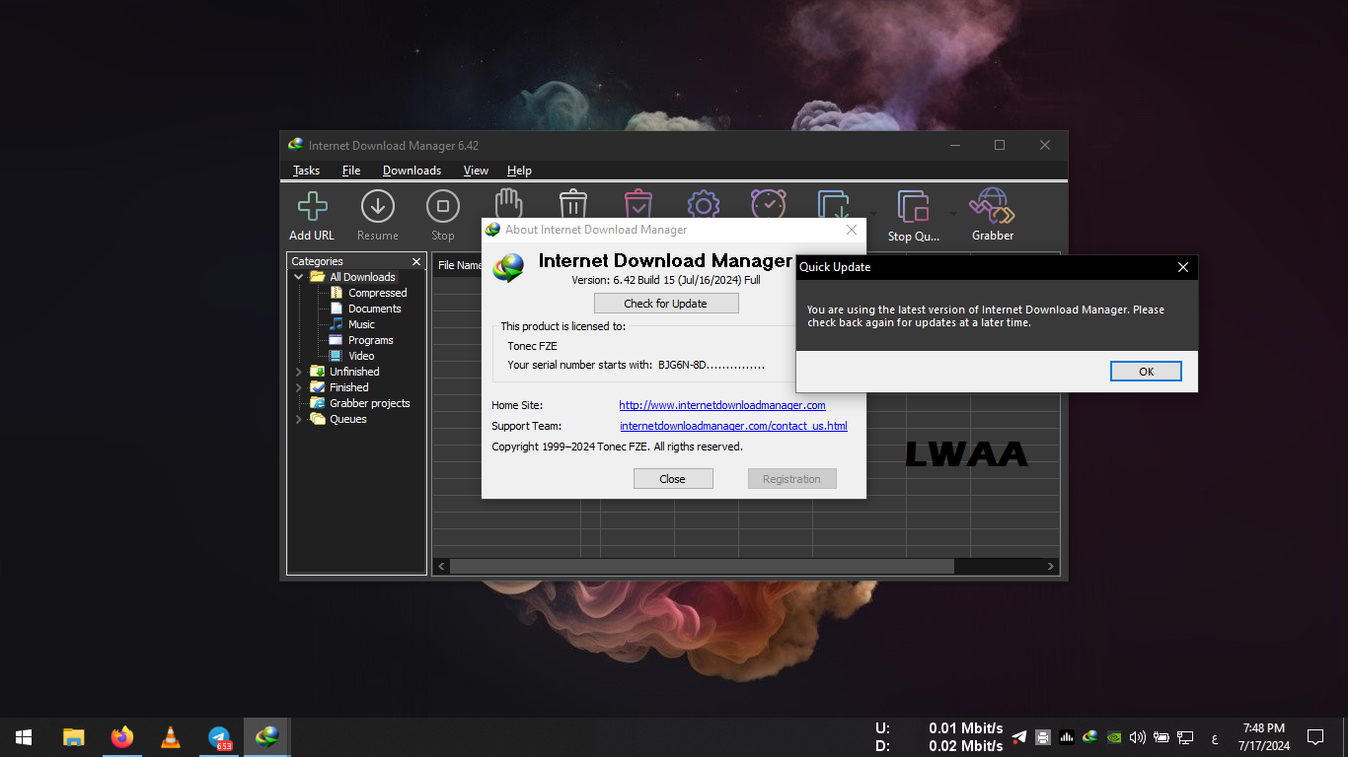The width and height of the screenshot is (1348, 757).
Task: Collapse the All Downloads tree node
Action: pyautogui.click(x=299, y=277)
